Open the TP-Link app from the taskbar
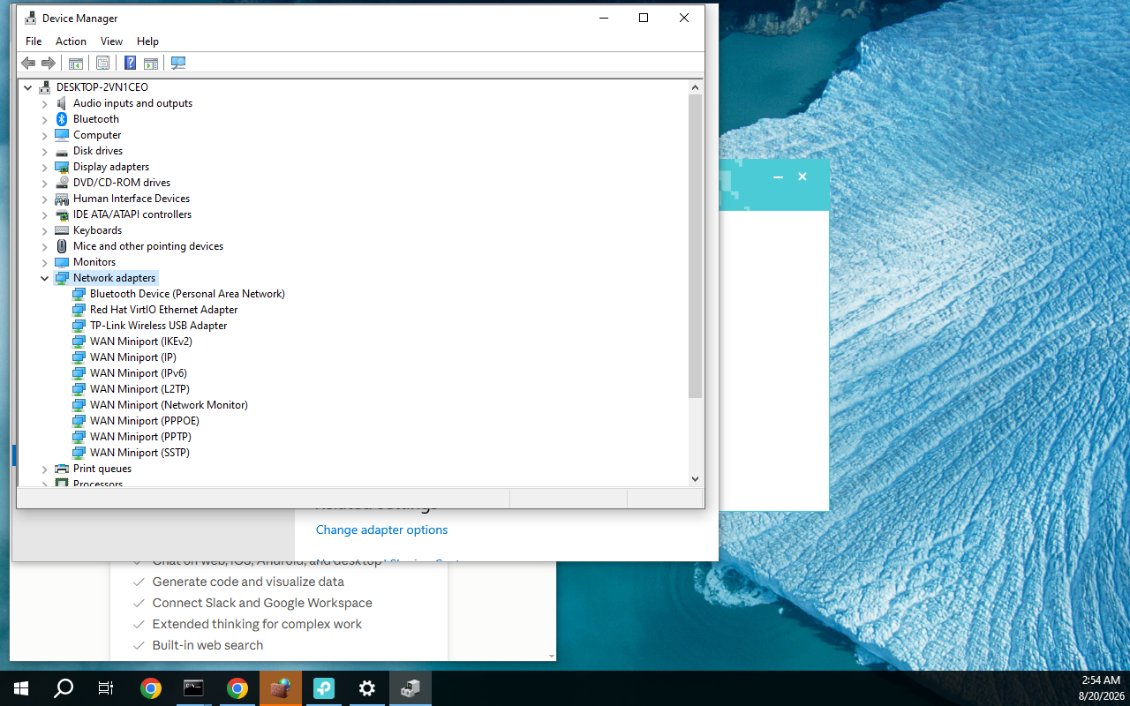This screenshot has width=1130, height=706. pos(324,688)
